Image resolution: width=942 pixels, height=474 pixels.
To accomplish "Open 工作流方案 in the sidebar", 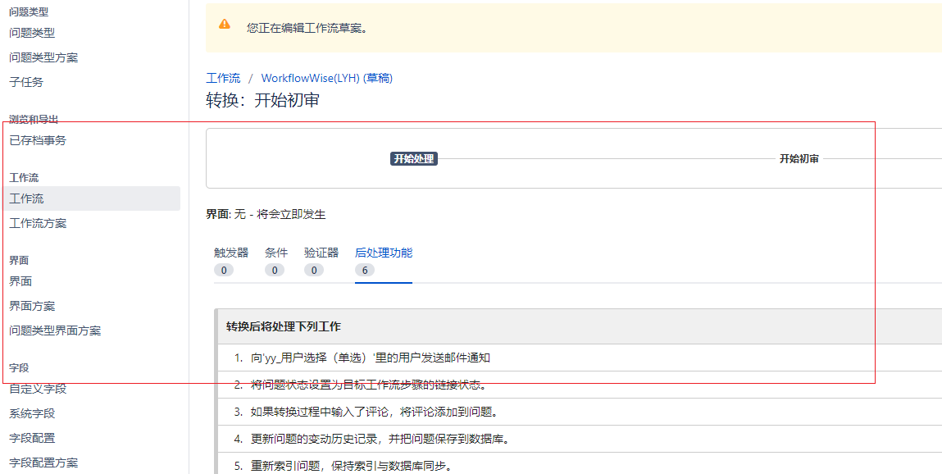I will tap(38, 223).
